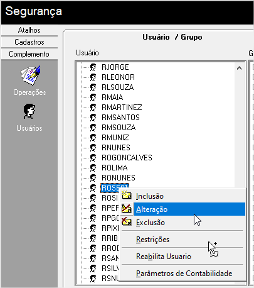Click user icon beside RNUNES

point(93,148)
